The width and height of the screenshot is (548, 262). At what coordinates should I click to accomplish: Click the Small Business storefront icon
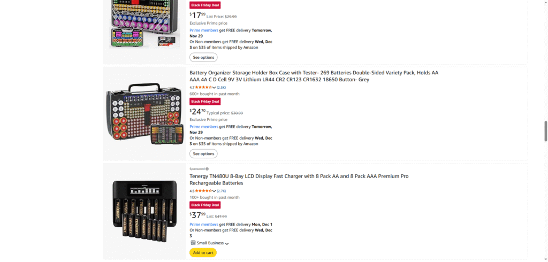click(193, 243)
